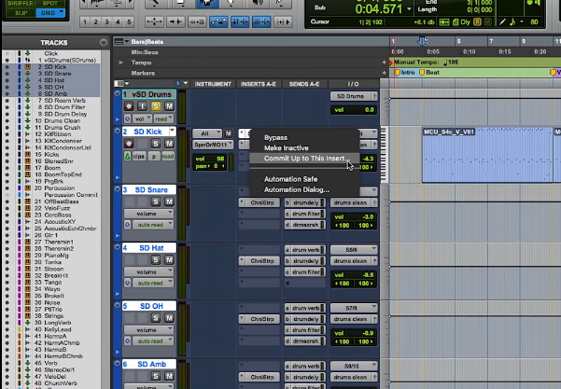
Task: Expand the Tempo ruler triangle
Action: click(121, 63)
